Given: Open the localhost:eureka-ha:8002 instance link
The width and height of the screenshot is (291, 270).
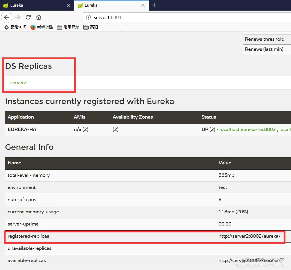Looking at the screenshot, I should point(248,129).
